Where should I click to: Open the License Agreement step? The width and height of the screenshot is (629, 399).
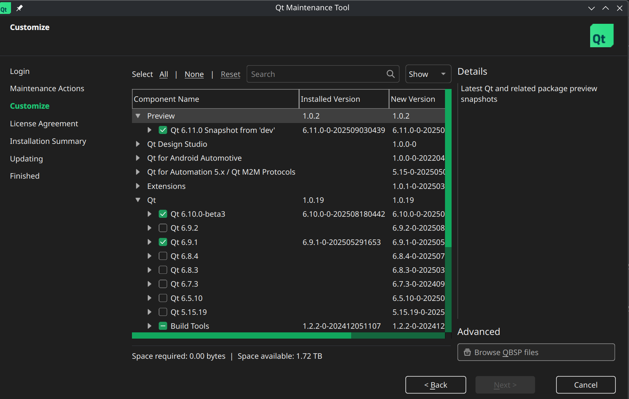click(44, 123)
